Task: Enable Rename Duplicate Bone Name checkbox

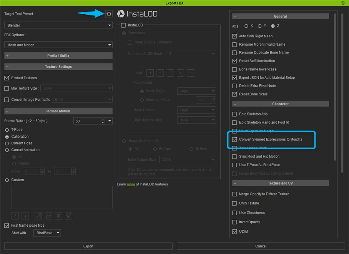Action: point(234,53)
